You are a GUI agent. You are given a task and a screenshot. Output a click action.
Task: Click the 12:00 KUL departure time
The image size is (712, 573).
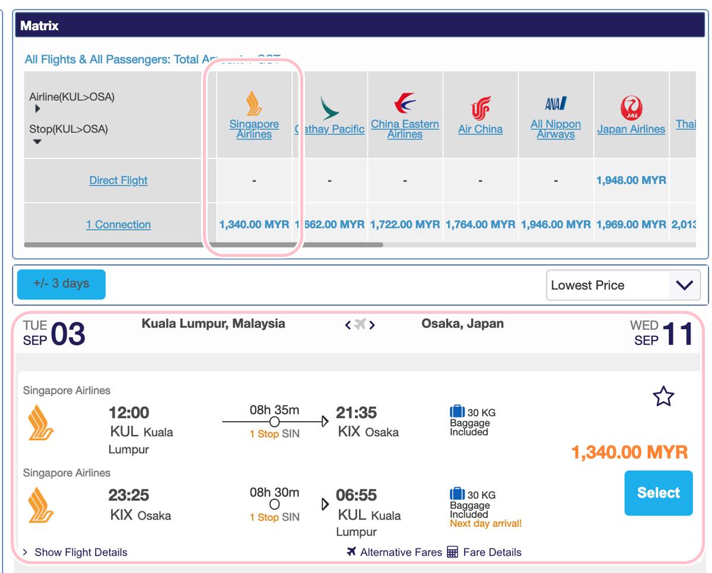pos(129,413)
